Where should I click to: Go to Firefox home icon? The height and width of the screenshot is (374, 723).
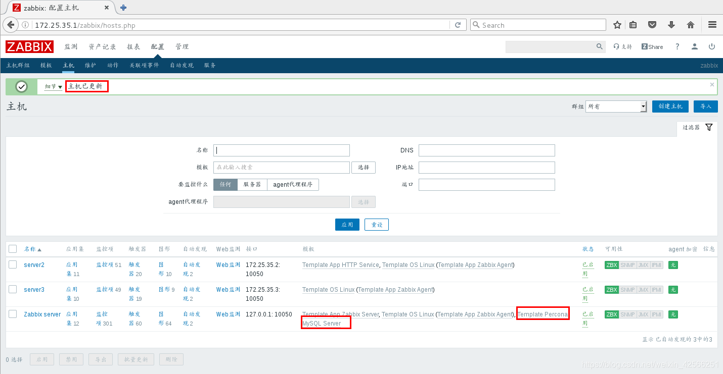coord(691,25)
